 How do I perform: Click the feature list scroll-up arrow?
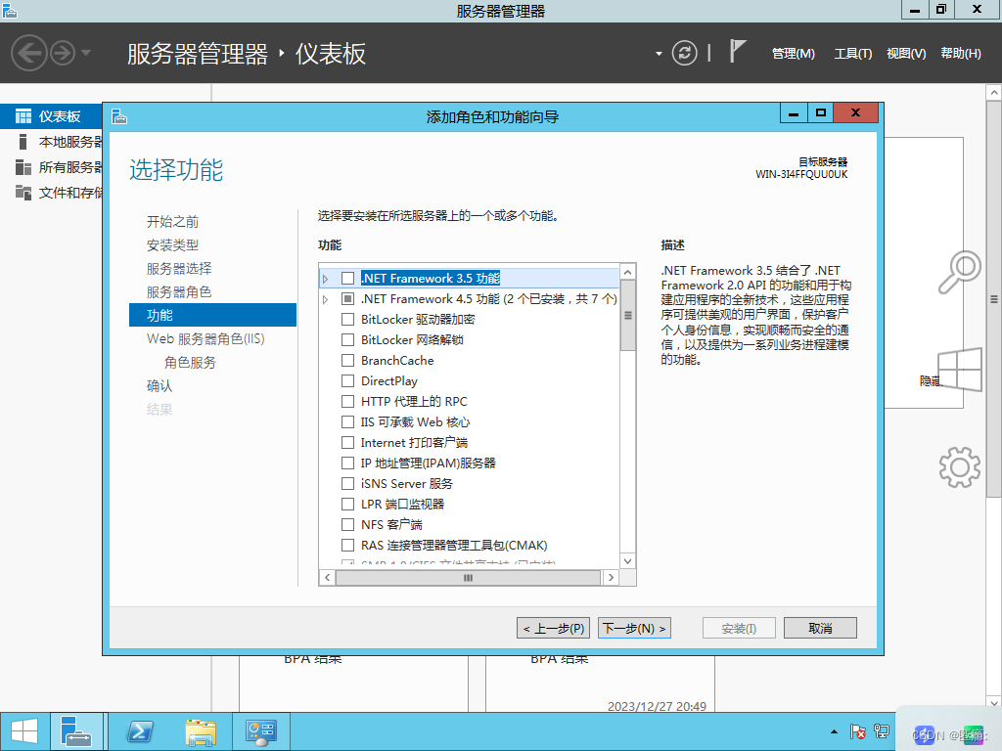point(627,272)
